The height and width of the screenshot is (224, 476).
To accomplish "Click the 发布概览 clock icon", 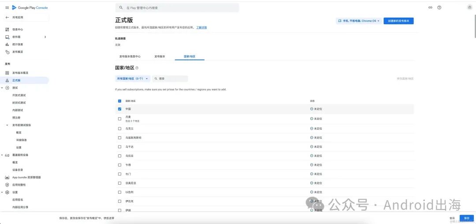I will point(7,52).
